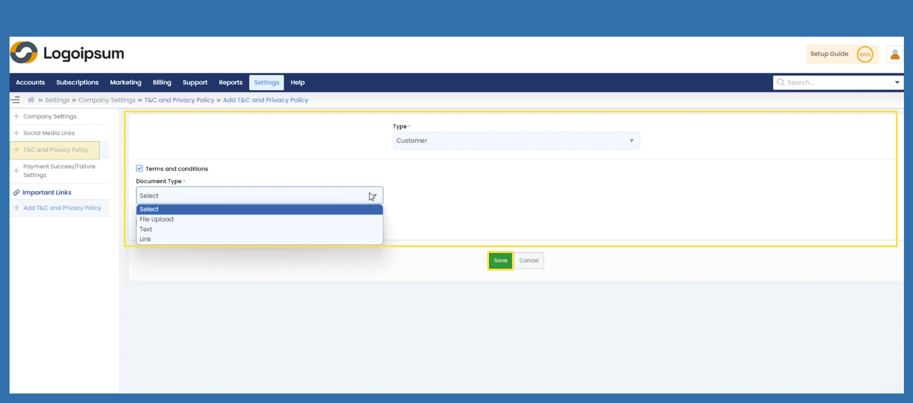Expand the search box dropdown arrow
Image resolution: width=913 pixels, height=403 pixels.
(x=897, y=82)
